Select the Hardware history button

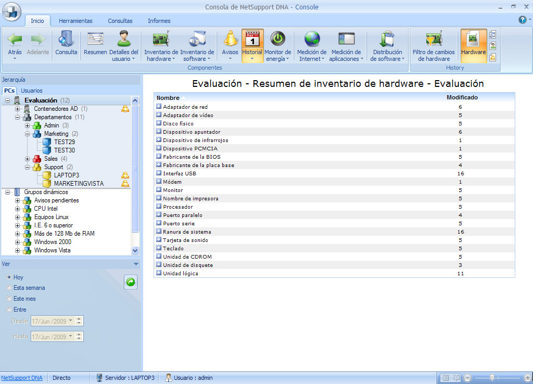(474, 46)
